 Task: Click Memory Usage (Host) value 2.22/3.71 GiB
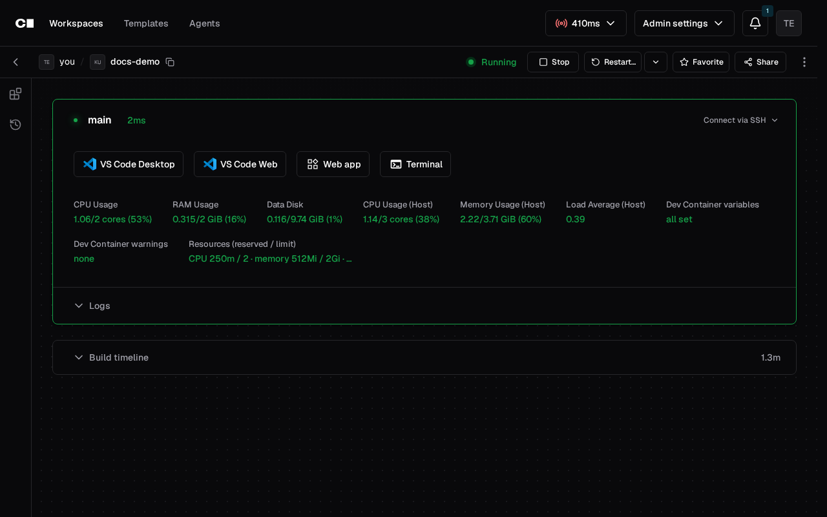point(501,219)
